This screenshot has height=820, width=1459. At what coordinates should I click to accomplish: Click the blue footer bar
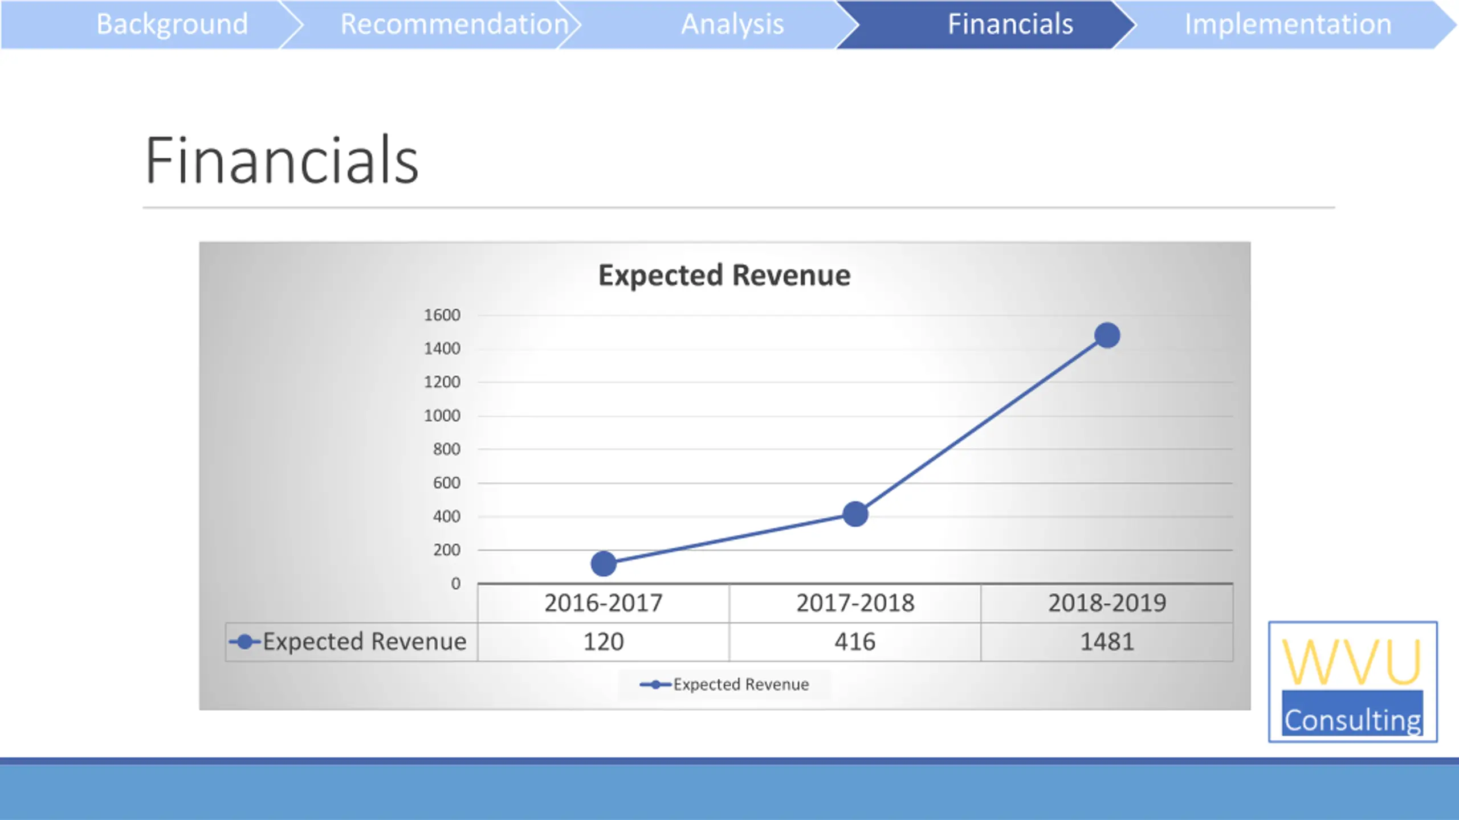729,789
